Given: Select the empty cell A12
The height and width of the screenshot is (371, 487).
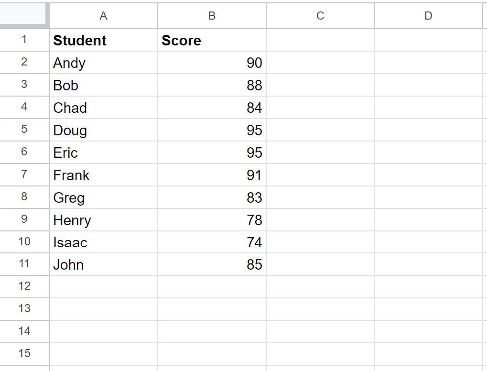Looking at the screenshot, I should click(103, 286).
